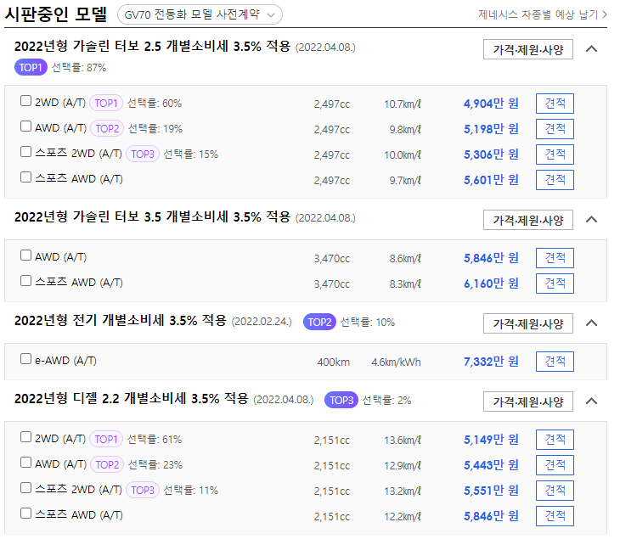Click 견적 for the 5,443만 원 diesel trim
The image size is (620, 539).
coord(555,465)
